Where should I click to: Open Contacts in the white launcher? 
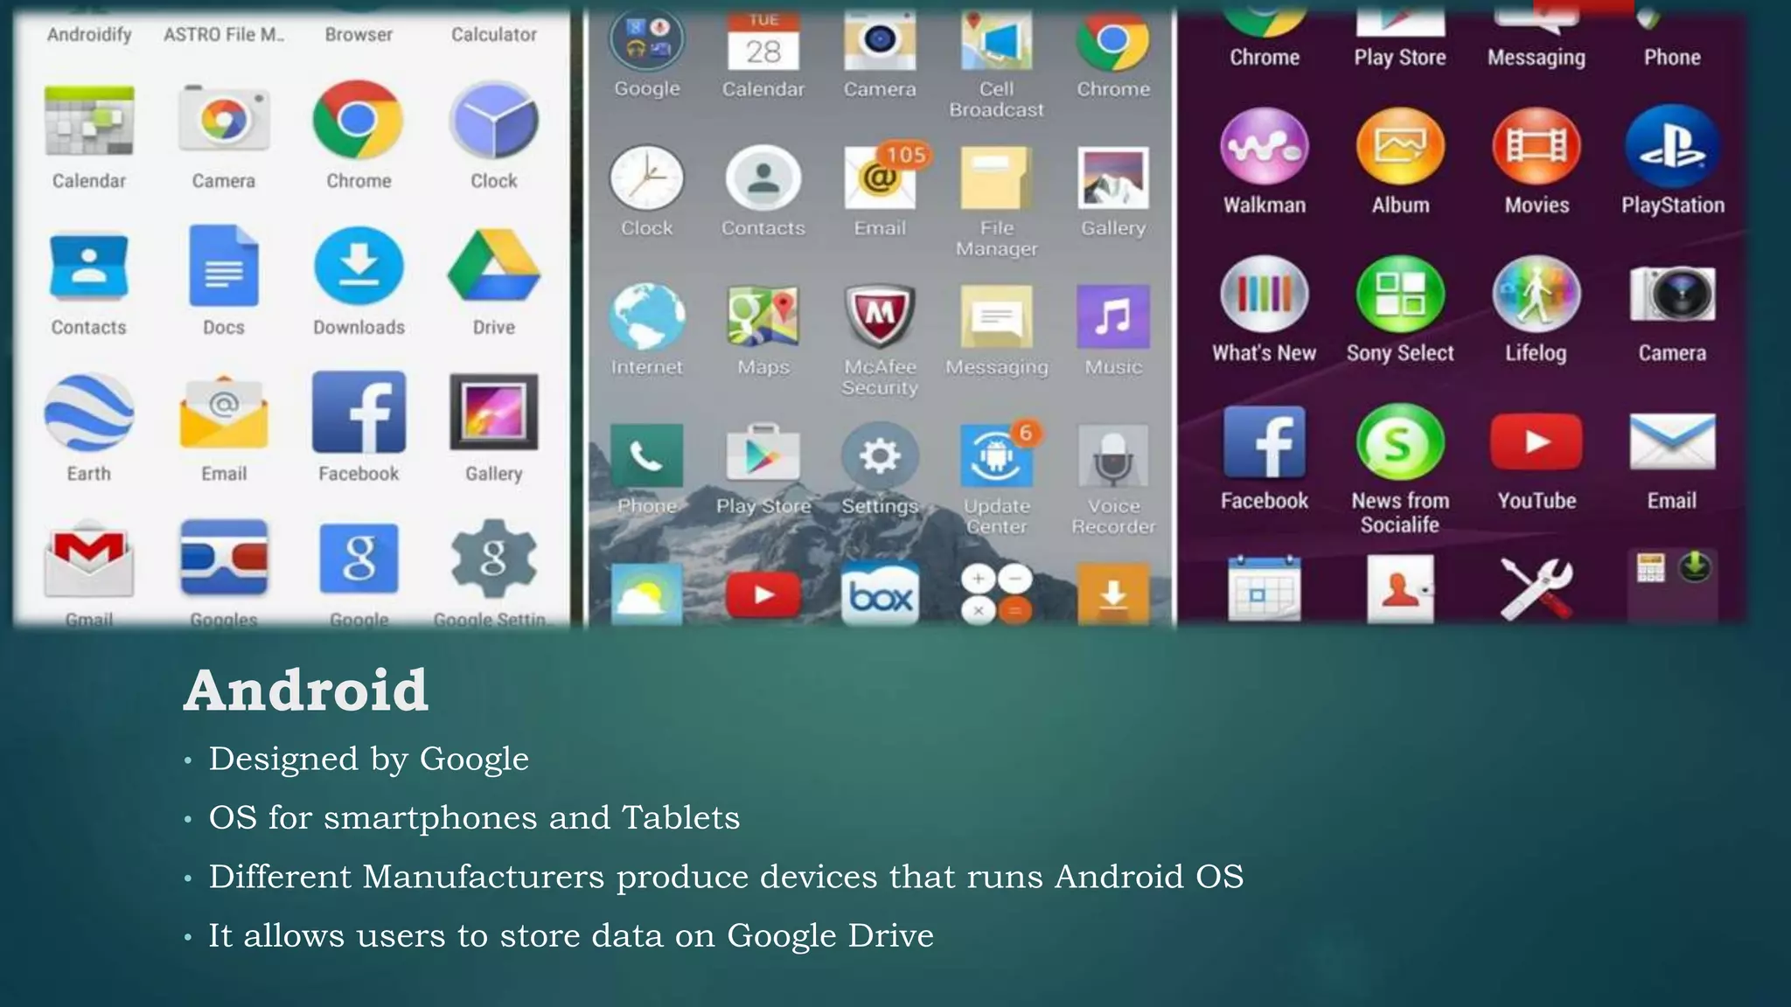pos(89,267)
